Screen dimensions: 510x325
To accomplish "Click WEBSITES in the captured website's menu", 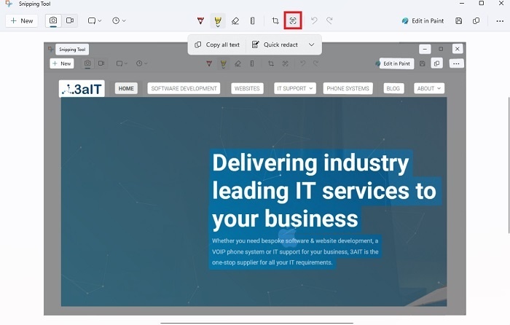I will coord(247,88).
